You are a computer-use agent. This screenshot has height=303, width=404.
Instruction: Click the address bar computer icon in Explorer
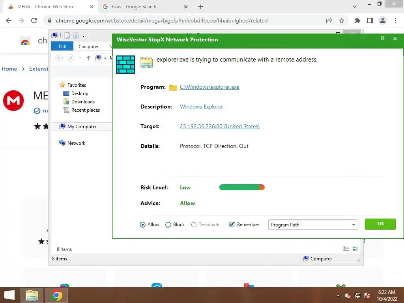point(98,58)
